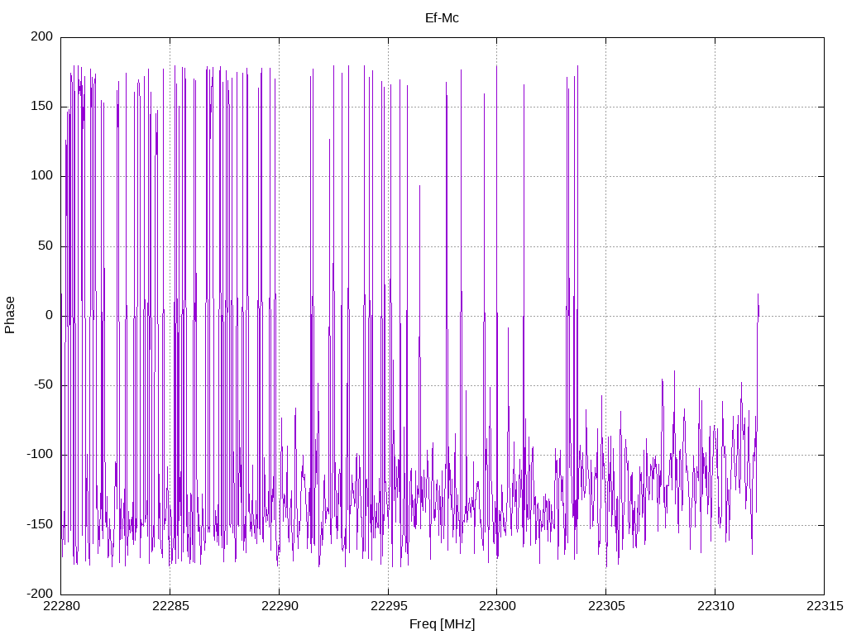Click the y-axis tick label 100

point(42,176)
